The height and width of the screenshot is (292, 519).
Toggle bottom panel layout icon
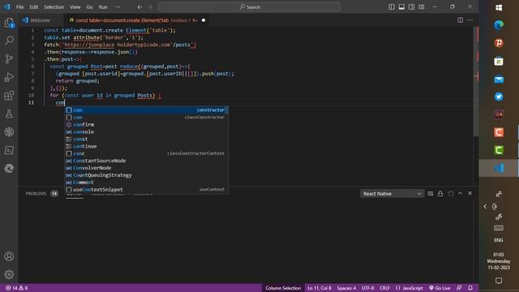tap(401, 6)
